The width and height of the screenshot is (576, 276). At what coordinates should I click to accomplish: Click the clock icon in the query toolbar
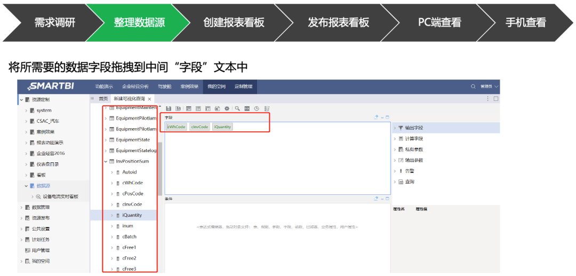tap(257, 108)
